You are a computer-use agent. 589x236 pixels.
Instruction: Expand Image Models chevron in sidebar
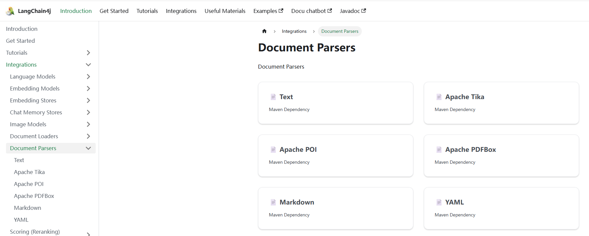[88, 124]
